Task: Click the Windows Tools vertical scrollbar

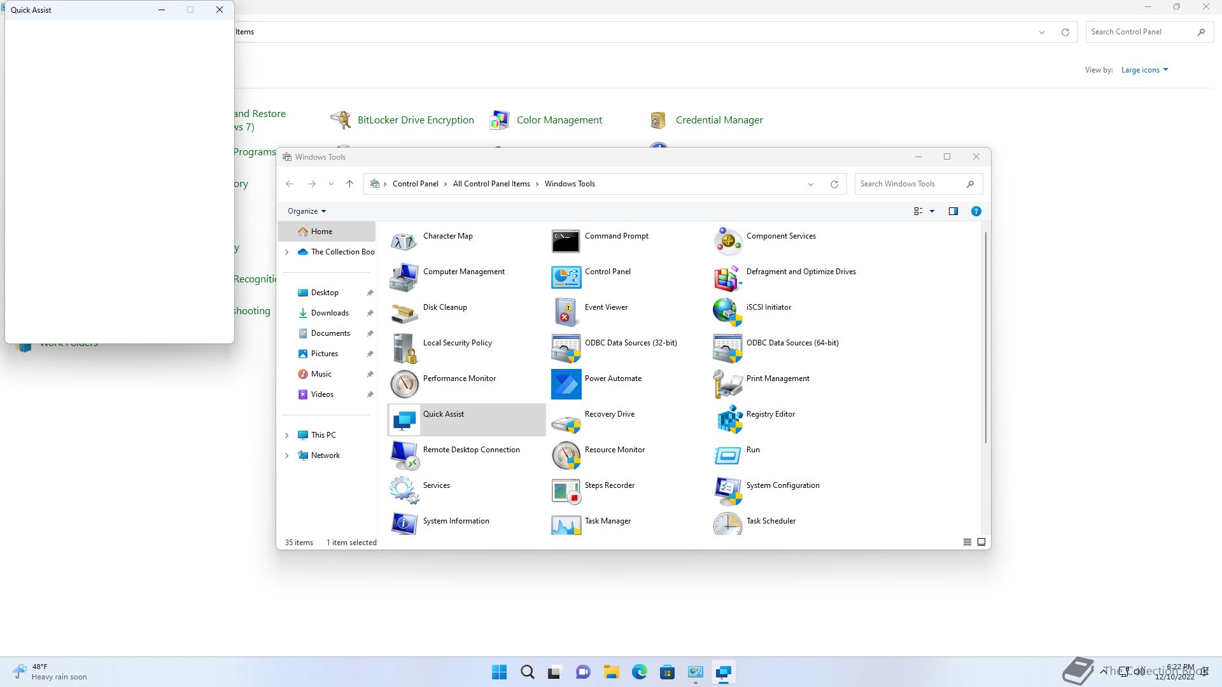Action: click(x=985, y=337)
